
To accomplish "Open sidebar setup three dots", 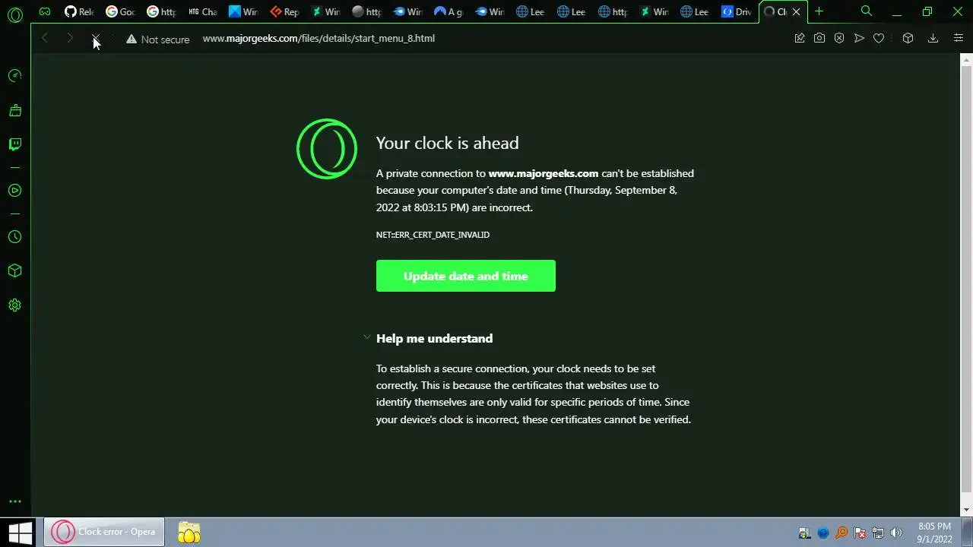I will (14, 501).
